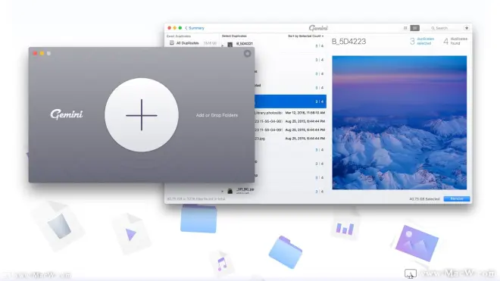Image resolution: width=500 pixels, height=281 pixels.
Task: Click the Exact Duplicates sidebar heading
Action: 179,36
